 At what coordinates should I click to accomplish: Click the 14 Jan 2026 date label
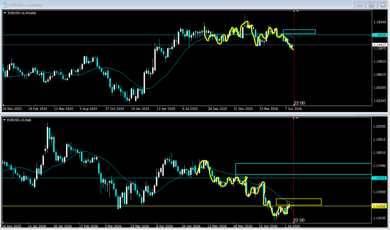pyautogui.click(x=37, y=226)
